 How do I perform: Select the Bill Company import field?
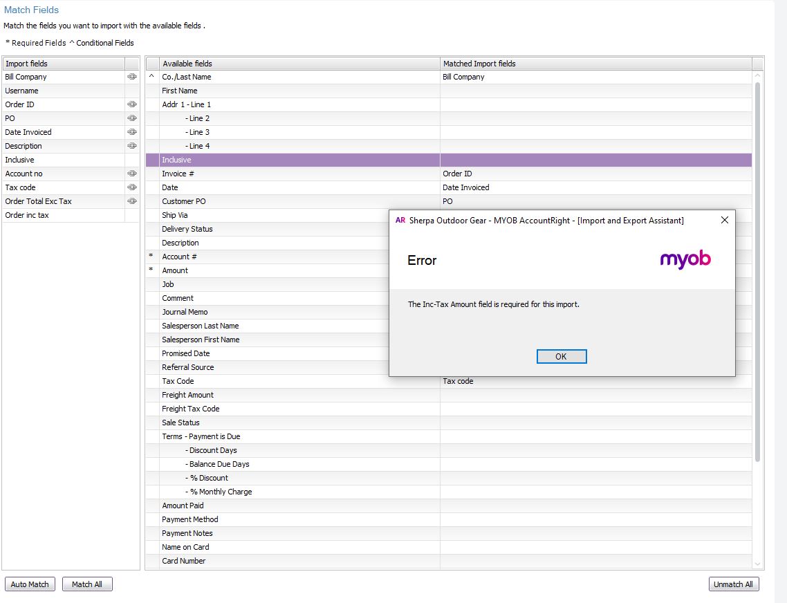click(x=64, y=77)
